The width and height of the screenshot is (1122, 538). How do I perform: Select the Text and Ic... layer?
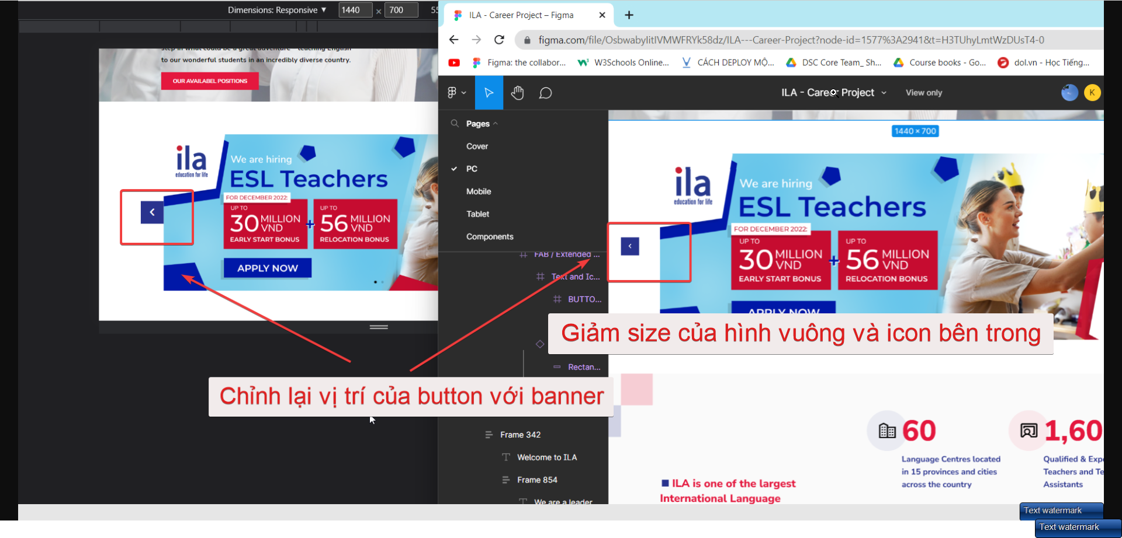coord(569,277)
